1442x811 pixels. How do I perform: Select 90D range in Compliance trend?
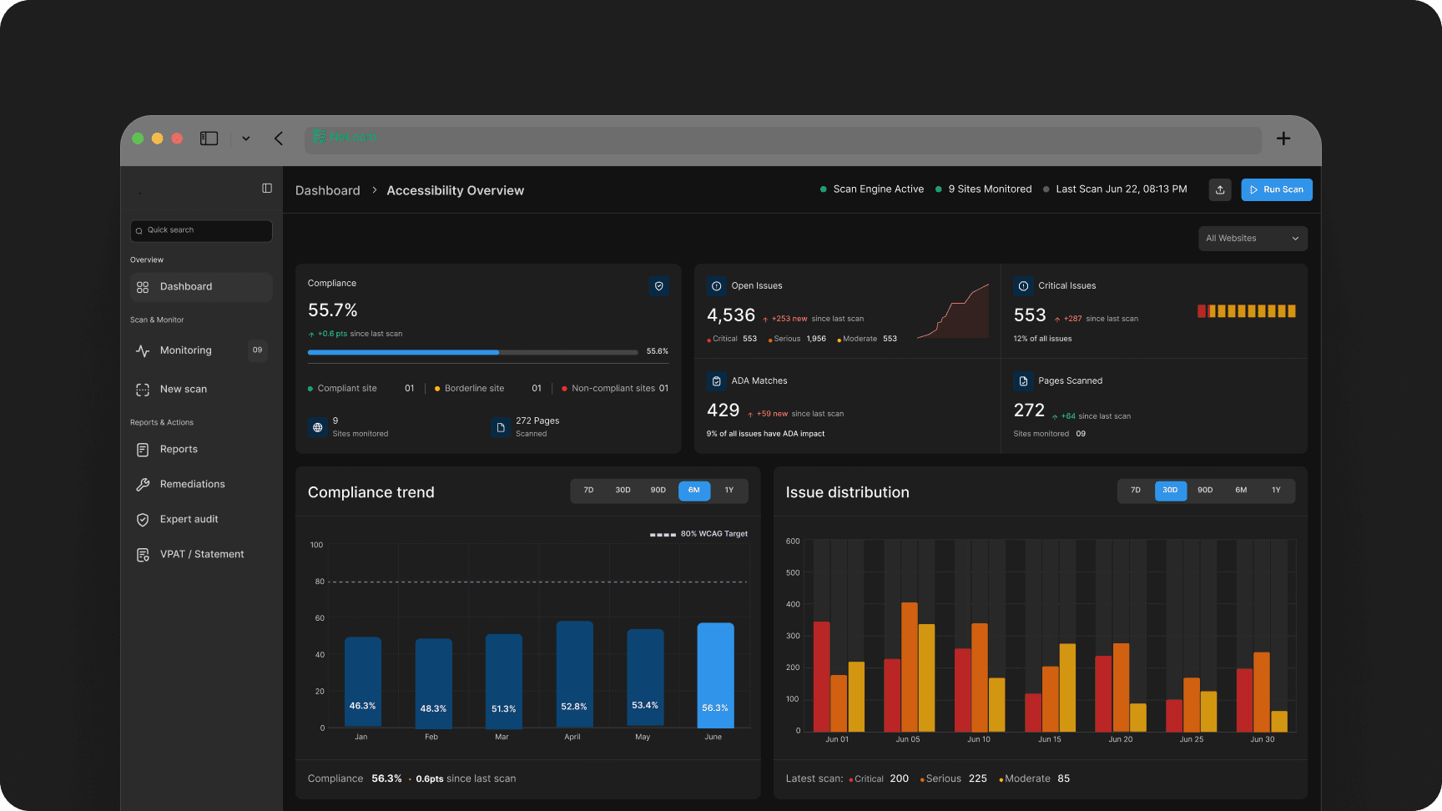tap(658, 491)
